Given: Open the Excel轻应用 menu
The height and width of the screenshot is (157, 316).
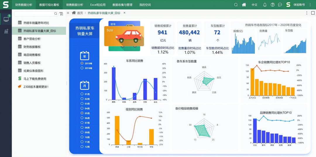Looking at the screenshot, I should coord(98,5).
